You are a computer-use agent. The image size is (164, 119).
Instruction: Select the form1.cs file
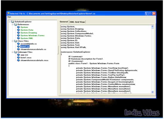coord(25,46)
